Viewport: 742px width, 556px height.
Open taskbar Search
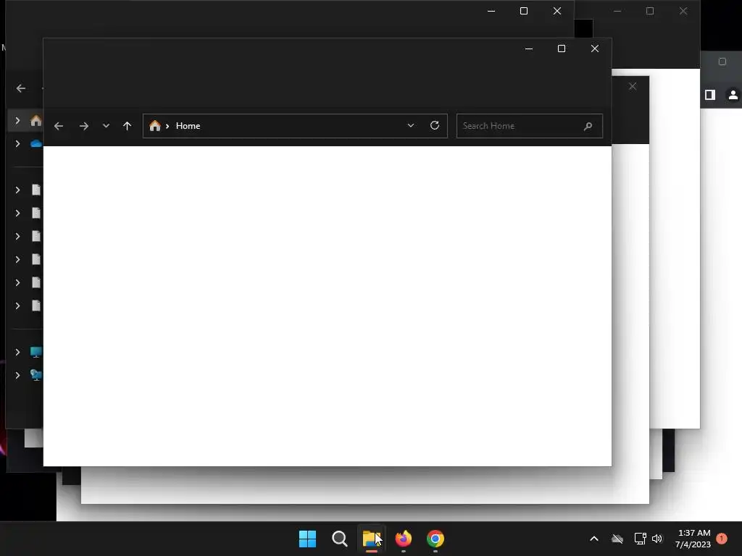[x=339, y=539]
